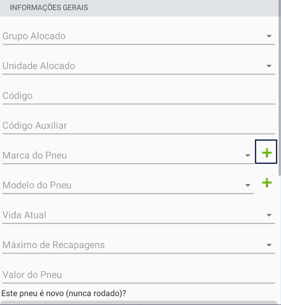Focus the Código input field
This screenshot has height=305, width=281.
click(x=139, y=96)
